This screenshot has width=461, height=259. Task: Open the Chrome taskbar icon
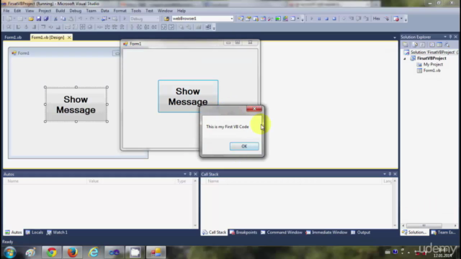click(52, 253)
